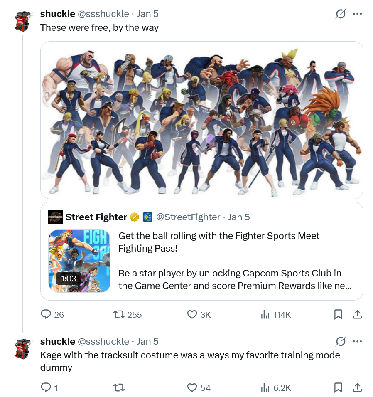
Task: Play the 1:03 Fighting Pass video thumbnail
Action: tap(79, 261)
